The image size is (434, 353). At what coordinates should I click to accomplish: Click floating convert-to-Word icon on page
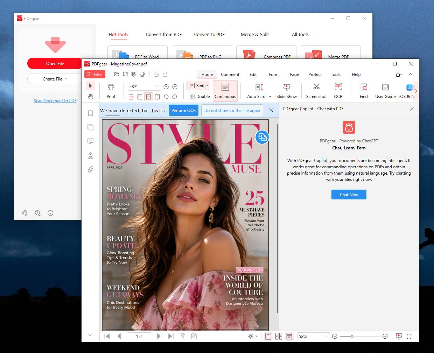click(x=262, y=137)
